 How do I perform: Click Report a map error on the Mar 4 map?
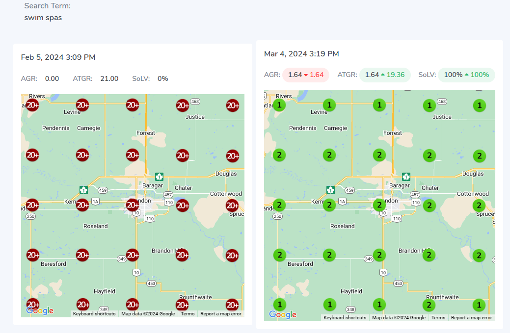click(471, 318)
